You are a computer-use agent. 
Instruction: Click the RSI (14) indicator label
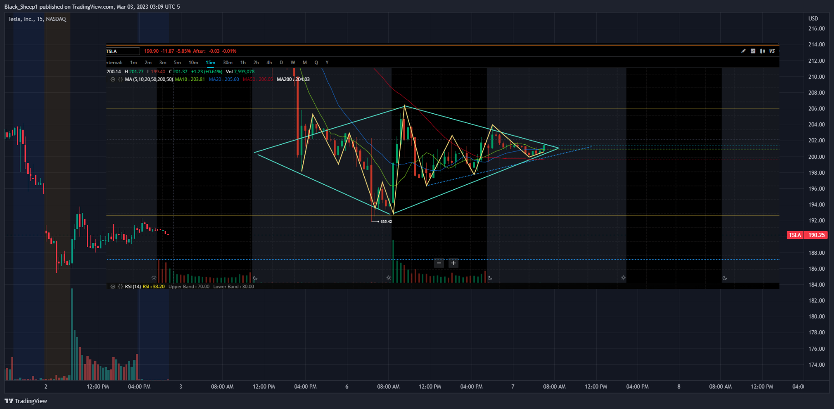pyautogui.click(x=133, y=287)
